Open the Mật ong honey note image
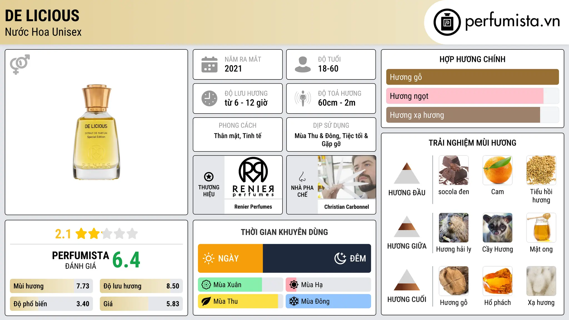 click(541, 228)
